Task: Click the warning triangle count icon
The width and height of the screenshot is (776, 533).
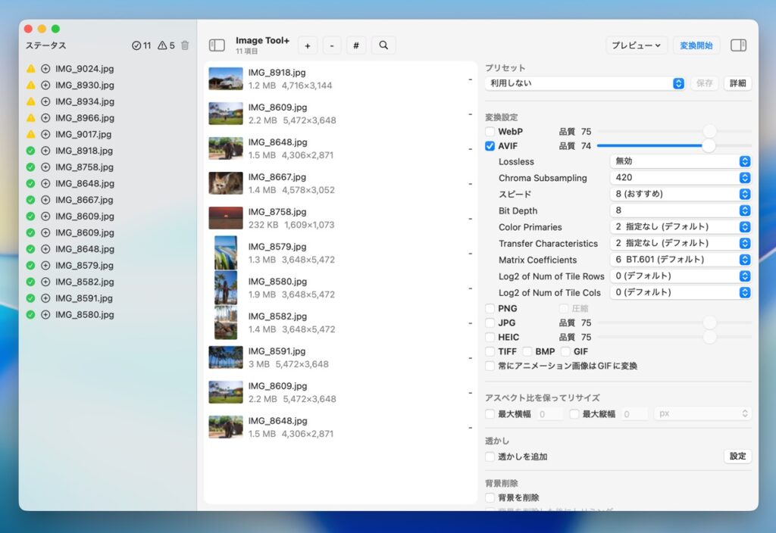Action: pos(161,45)
